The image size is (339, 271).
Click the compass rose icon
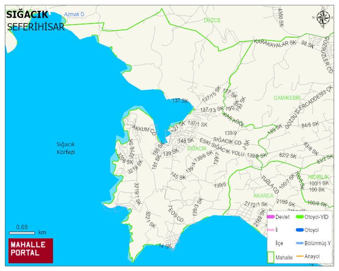click(323, 18)
